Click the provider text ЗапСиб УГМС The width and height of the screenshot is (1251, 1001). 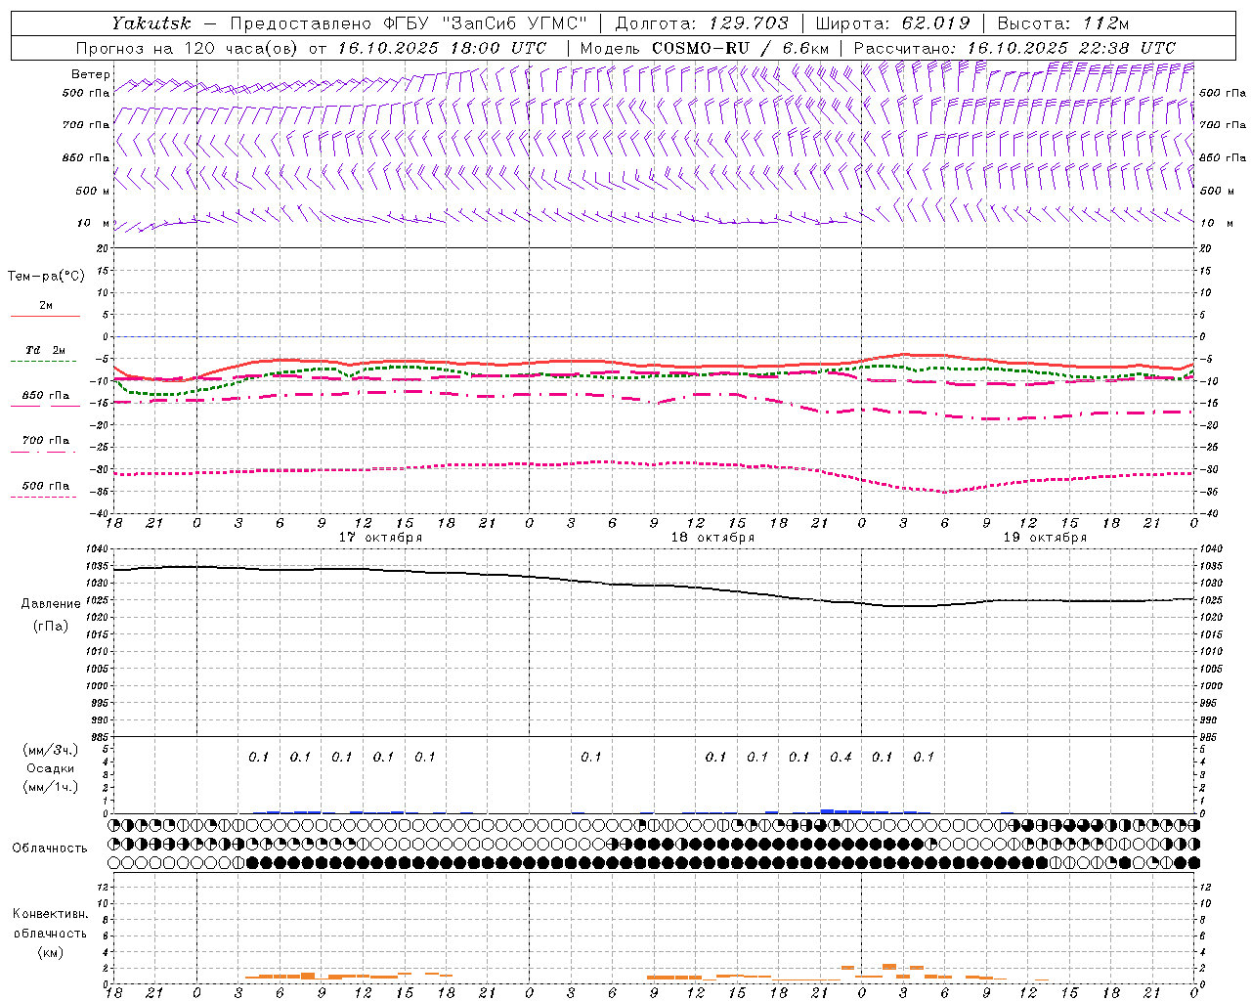(x=515, y=23)
